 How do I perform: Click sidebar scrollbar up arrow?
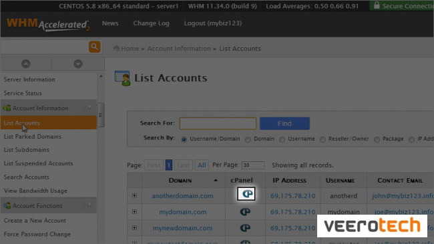[x=101, y=76]
